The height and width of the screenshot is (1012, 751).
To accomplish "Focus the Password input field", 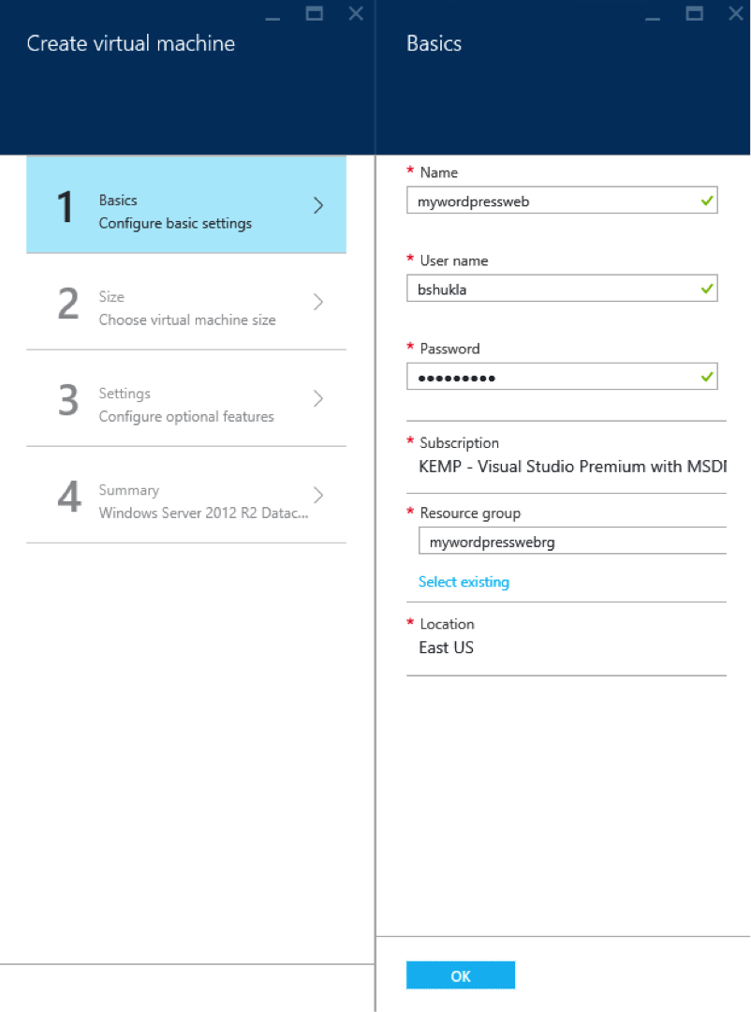I will pyautogui.click(x=552, y=377).
